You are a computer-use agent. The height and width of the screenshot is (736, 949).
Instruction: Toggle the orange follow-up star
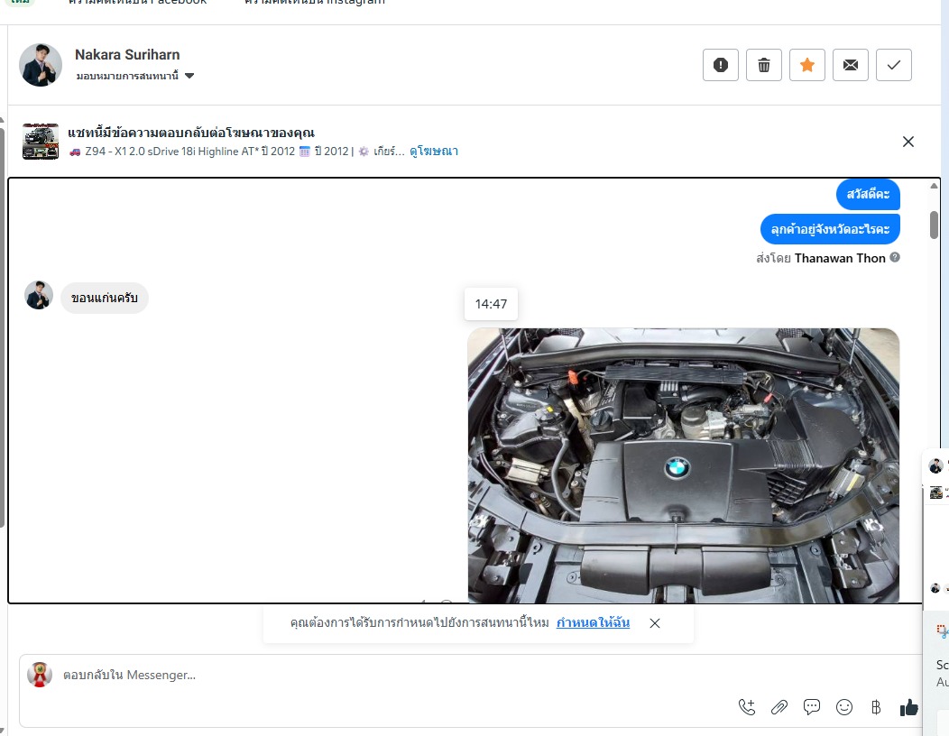tap(806, 65)
